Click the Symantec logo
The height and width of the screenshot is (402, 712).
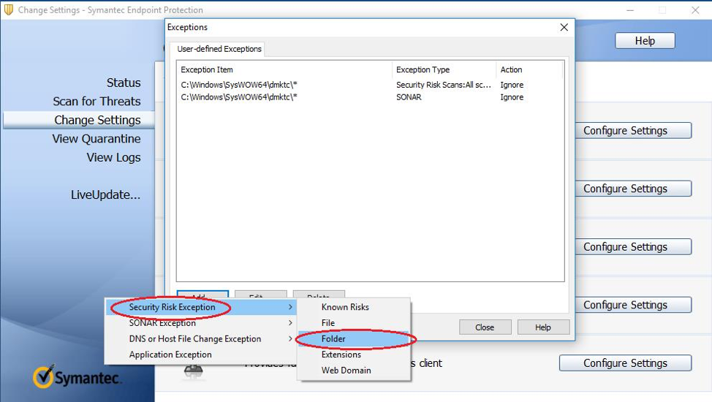coord(77,377)
